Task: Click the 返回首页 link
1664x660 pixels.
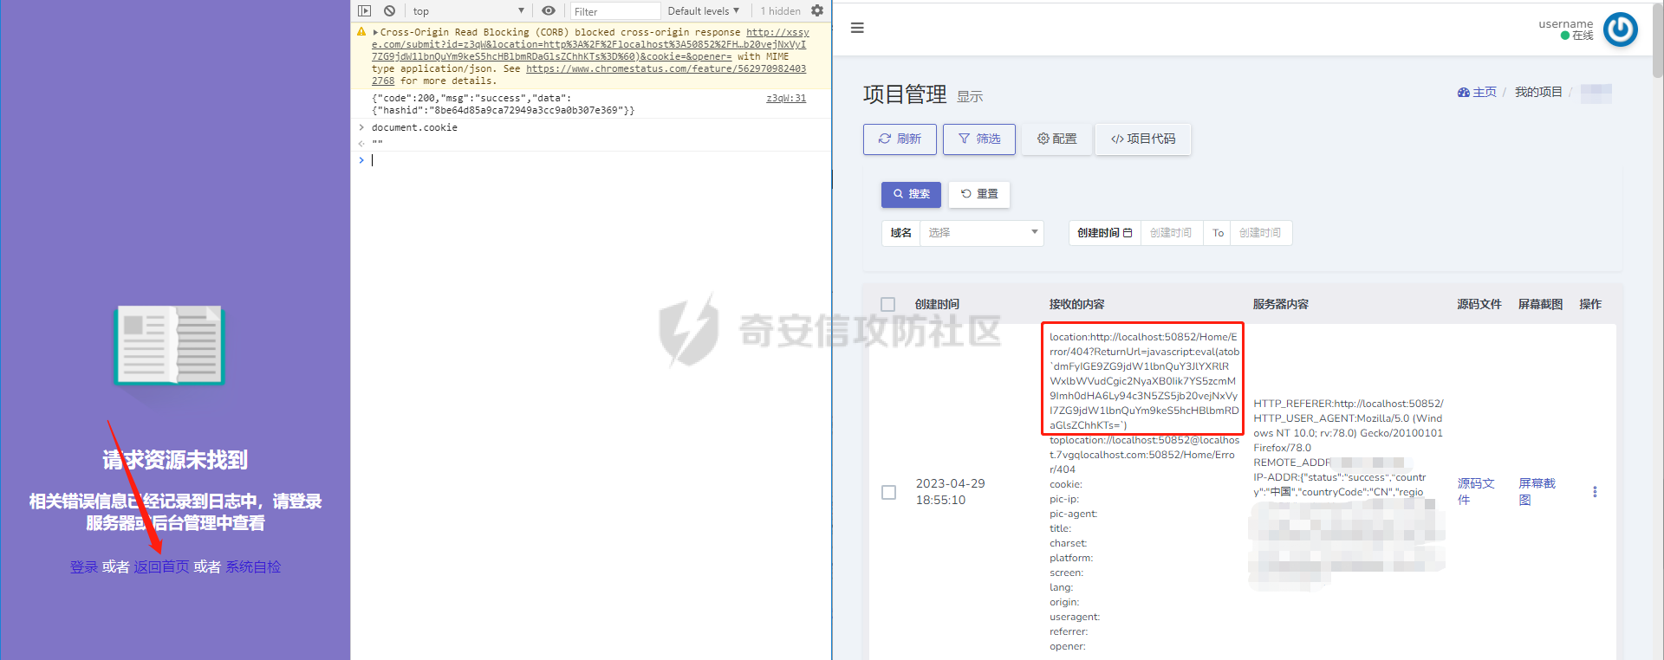Action: (161, 566)
